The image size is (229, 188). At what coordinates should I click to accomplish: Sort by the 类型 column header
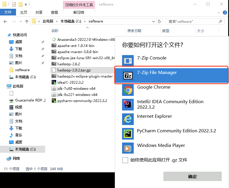pos(165,31)
